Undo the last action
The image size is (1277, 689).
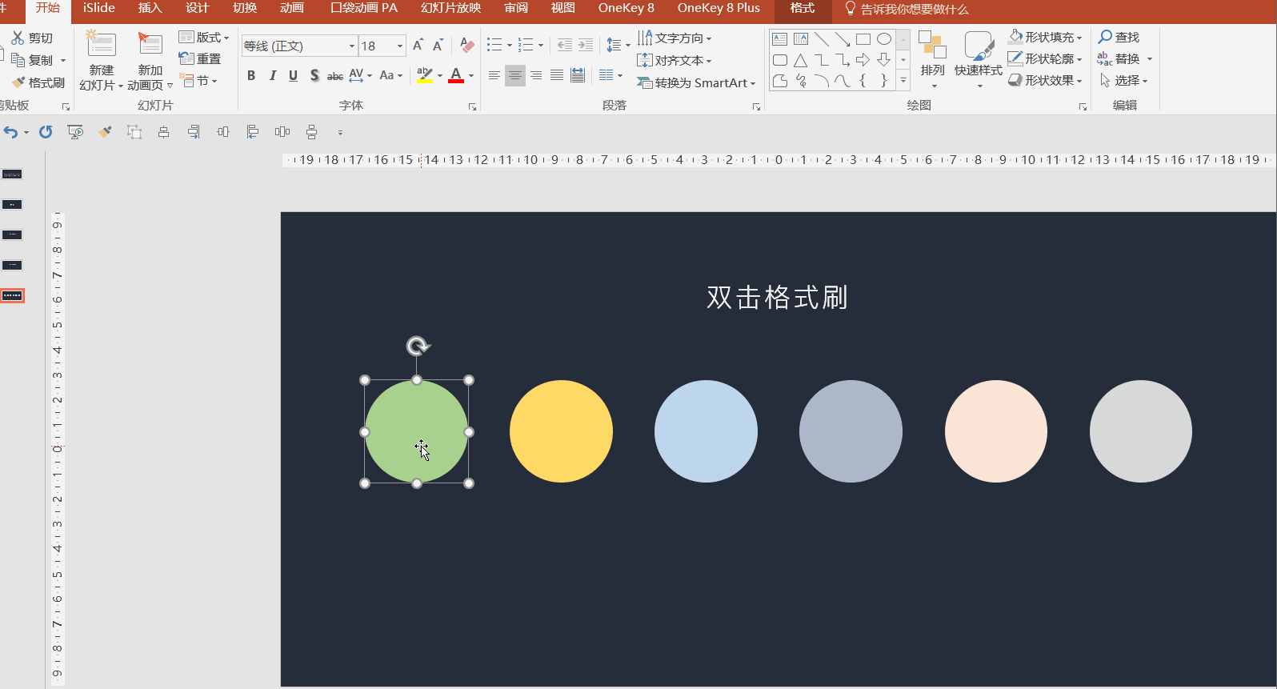10,132
